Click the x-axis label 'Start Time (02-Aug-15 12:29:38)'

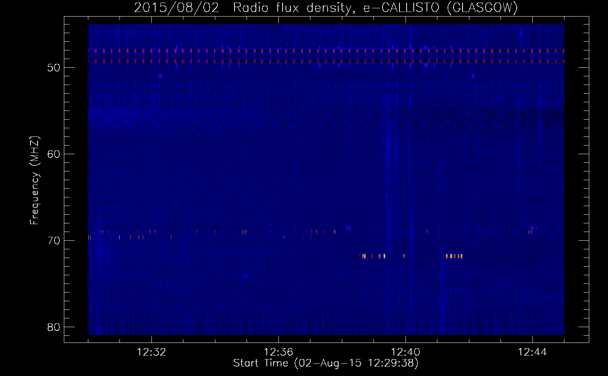click(326, 363)
